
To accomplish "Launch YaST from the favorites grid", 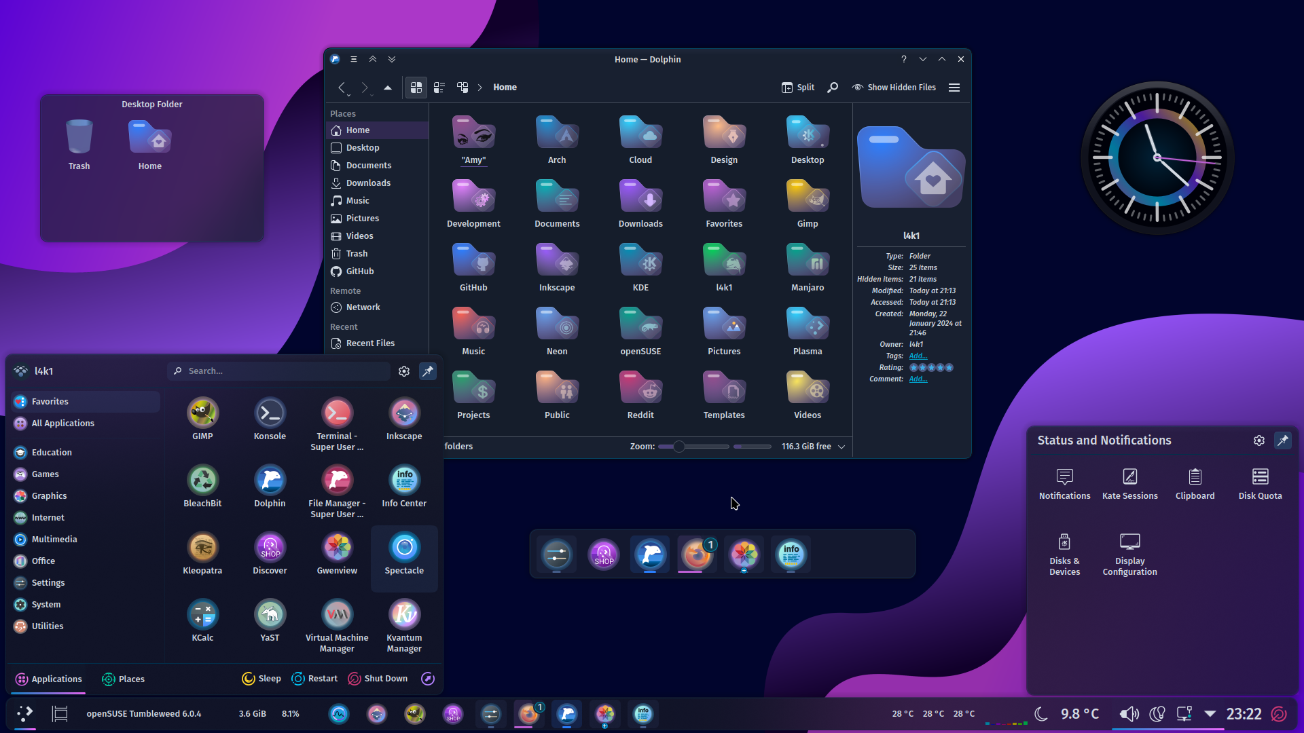I will pos(270,620).
